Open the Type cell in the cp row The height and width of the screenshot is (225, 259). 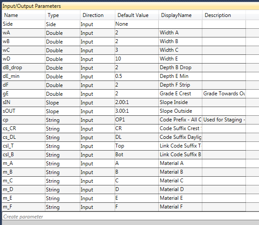coord(63,120)
